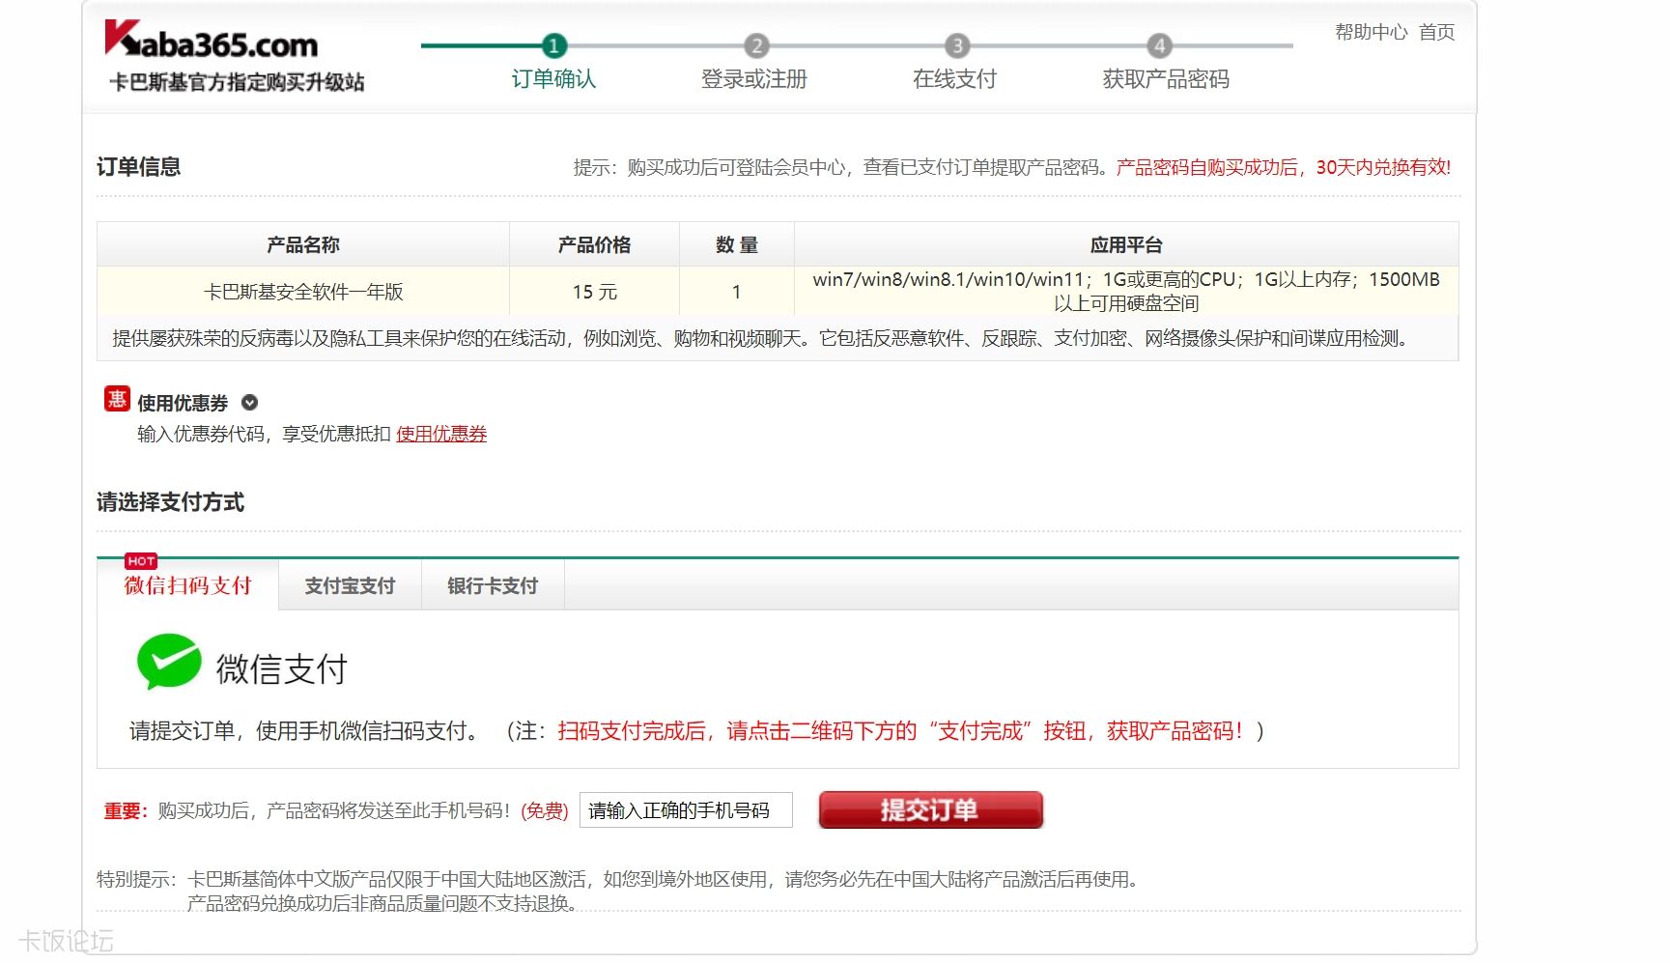Click red note about 30天内兑换有效
Screen dimensions: 1670x963
coord(1283,167)
